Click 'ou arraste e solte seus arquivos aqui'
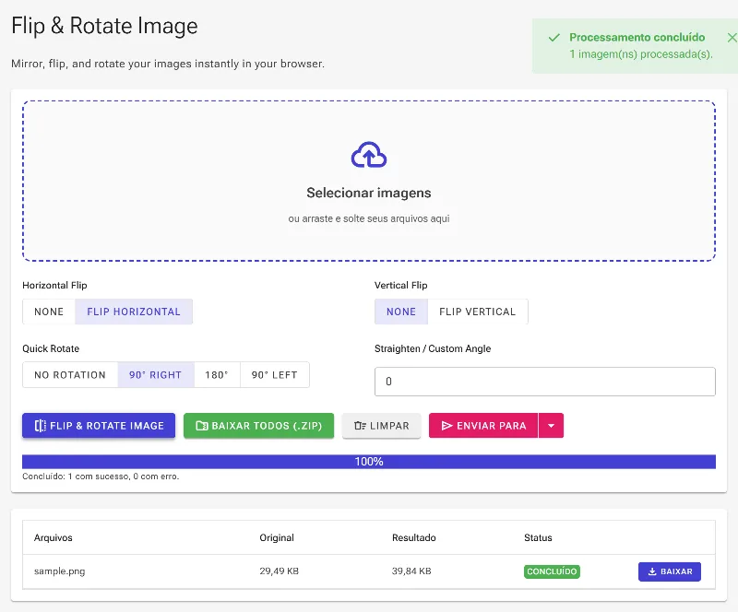Viewport: 738px width, 612px height. click(368, 218)
